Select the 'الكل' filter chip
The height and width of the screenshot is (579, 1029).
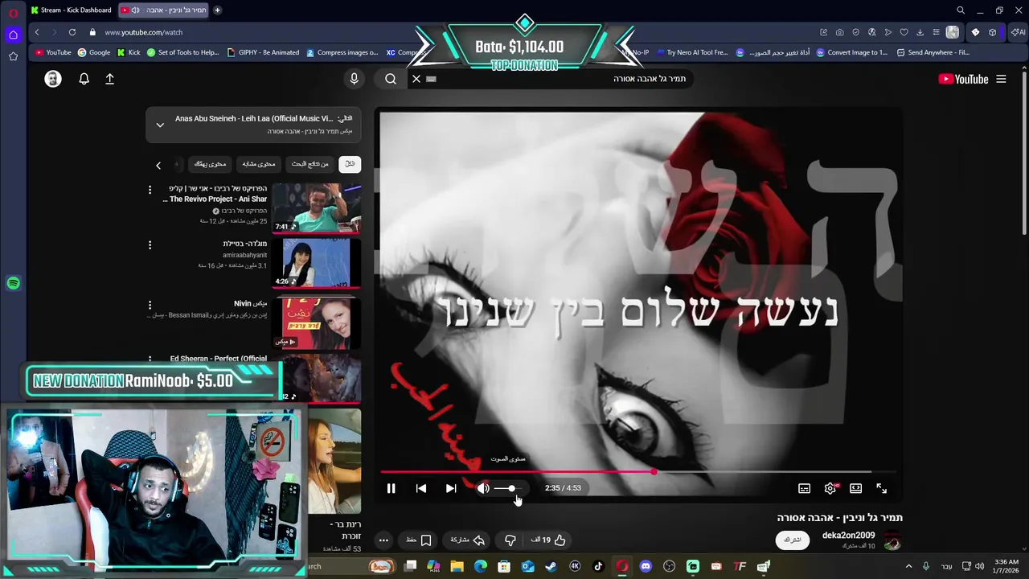350,164
